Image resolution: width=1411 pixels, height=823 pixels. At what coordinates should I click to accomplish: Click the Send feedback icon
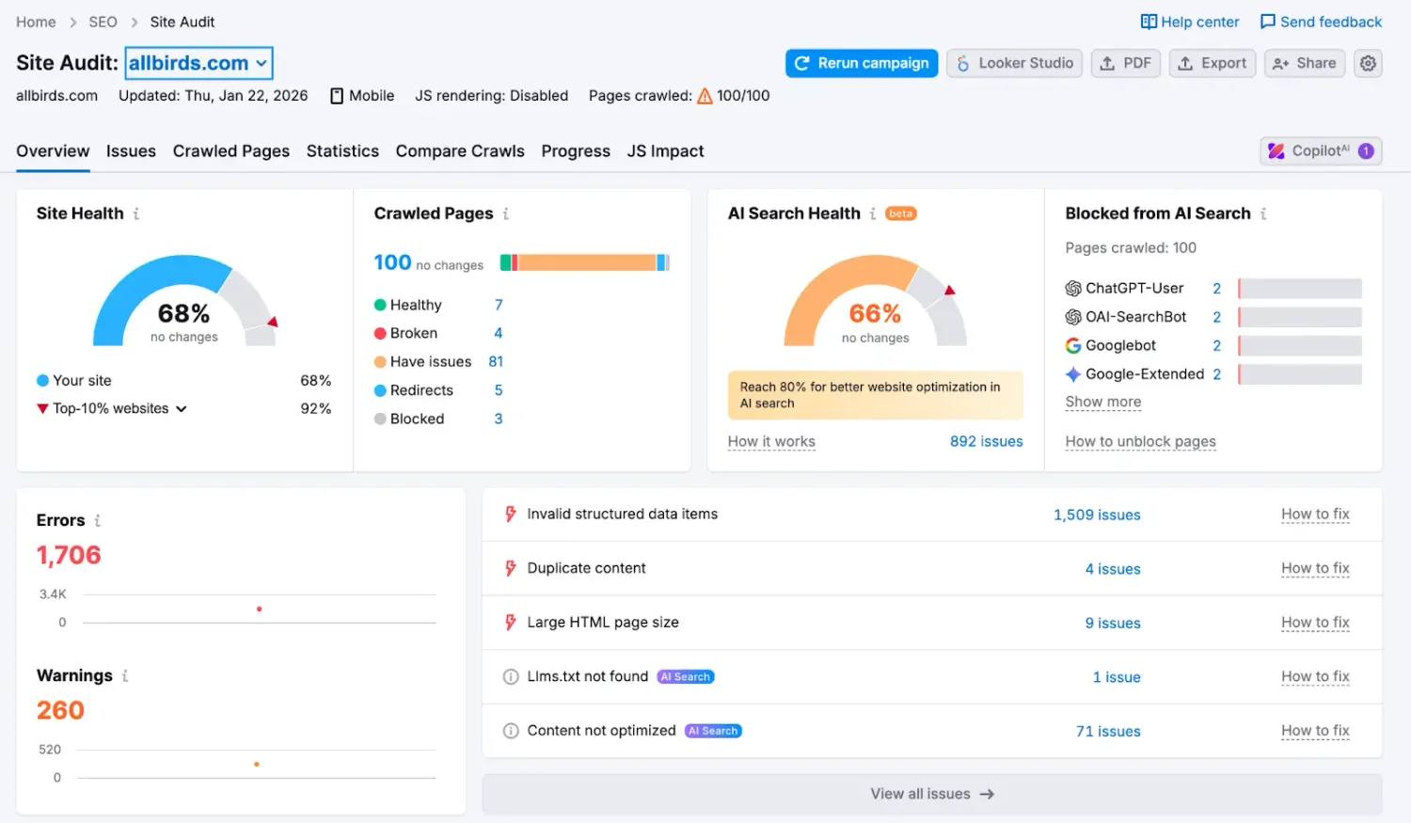click(x=1269, y=21)
